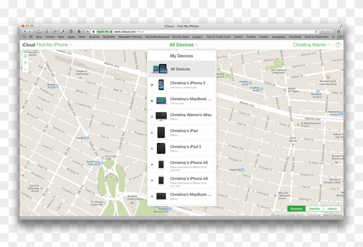The height and width of the screenshot is (247, 363).
Task: Collapse the All Devices dropdown header
Action: [x=183, y=45]
